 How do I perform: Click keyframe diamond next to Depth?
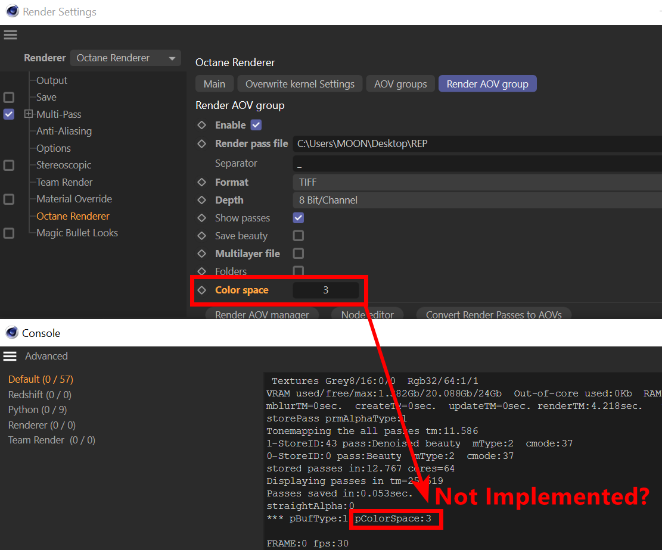202,200
